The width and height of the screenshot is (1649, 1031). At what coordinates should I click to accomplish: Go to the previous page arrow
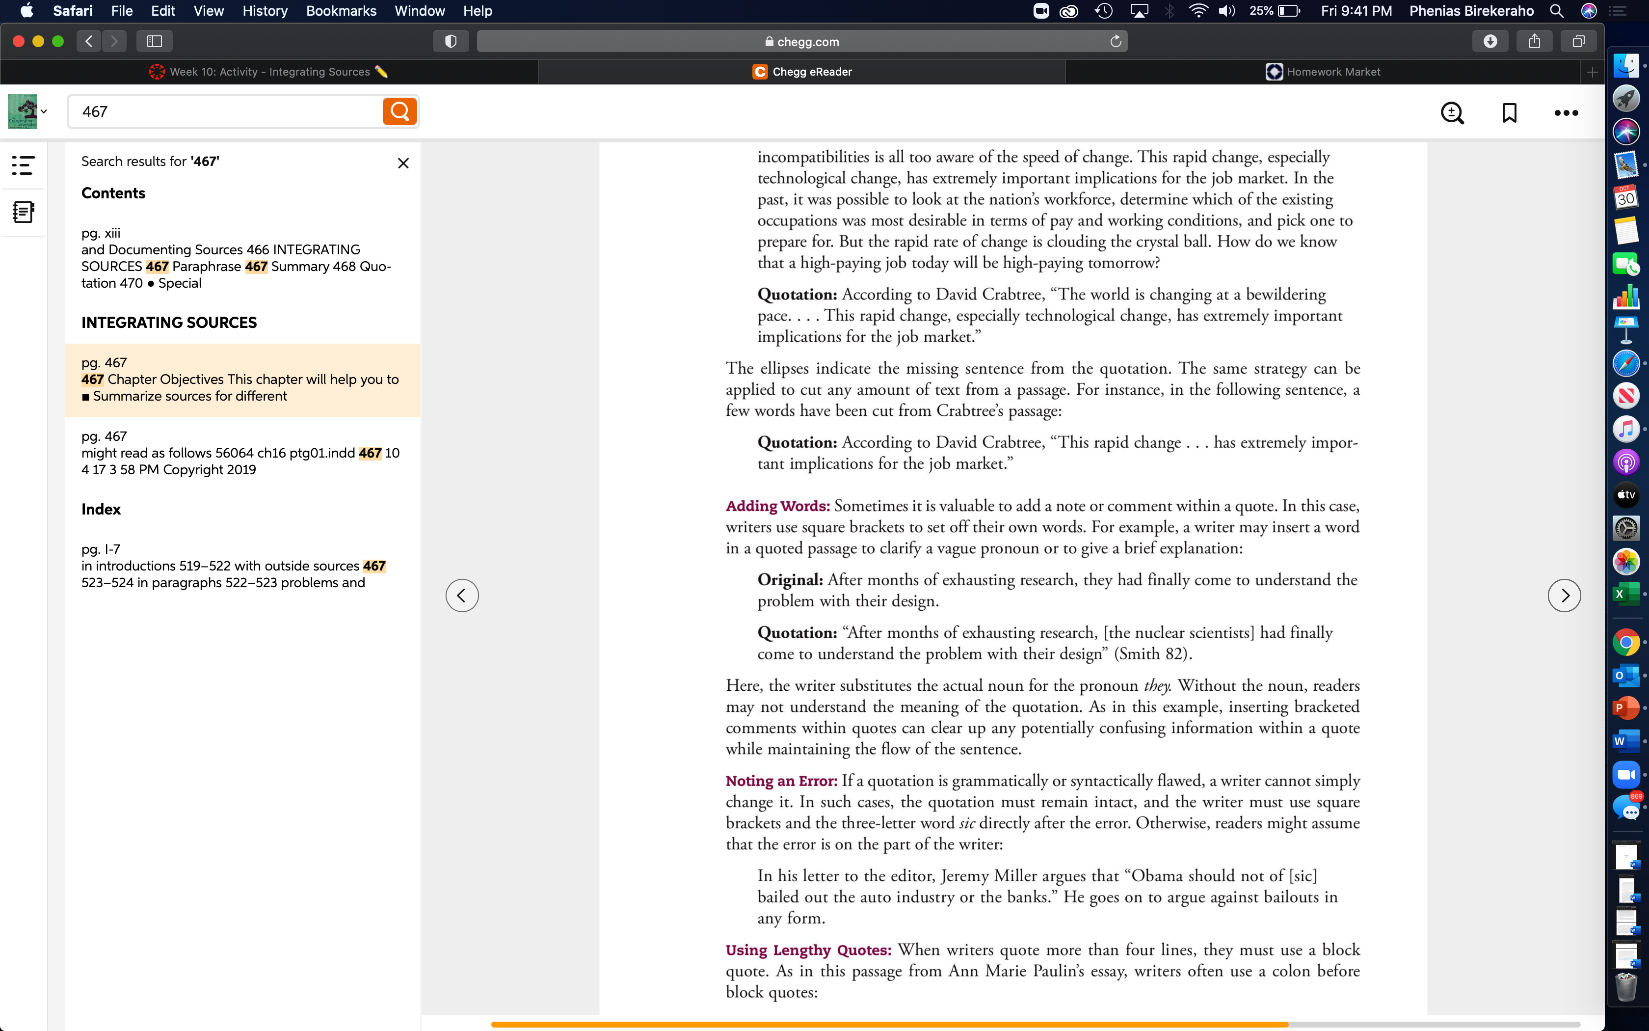(x=462, y=595)
